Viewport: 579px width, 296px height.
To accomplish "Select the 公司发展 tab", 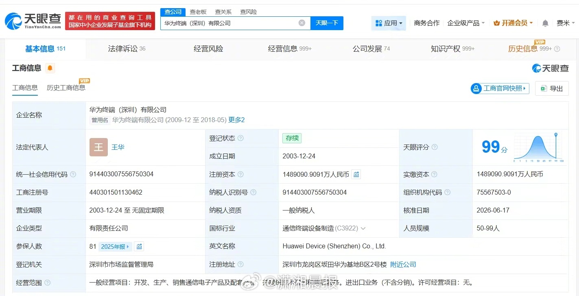I will (x=371, y=49).
